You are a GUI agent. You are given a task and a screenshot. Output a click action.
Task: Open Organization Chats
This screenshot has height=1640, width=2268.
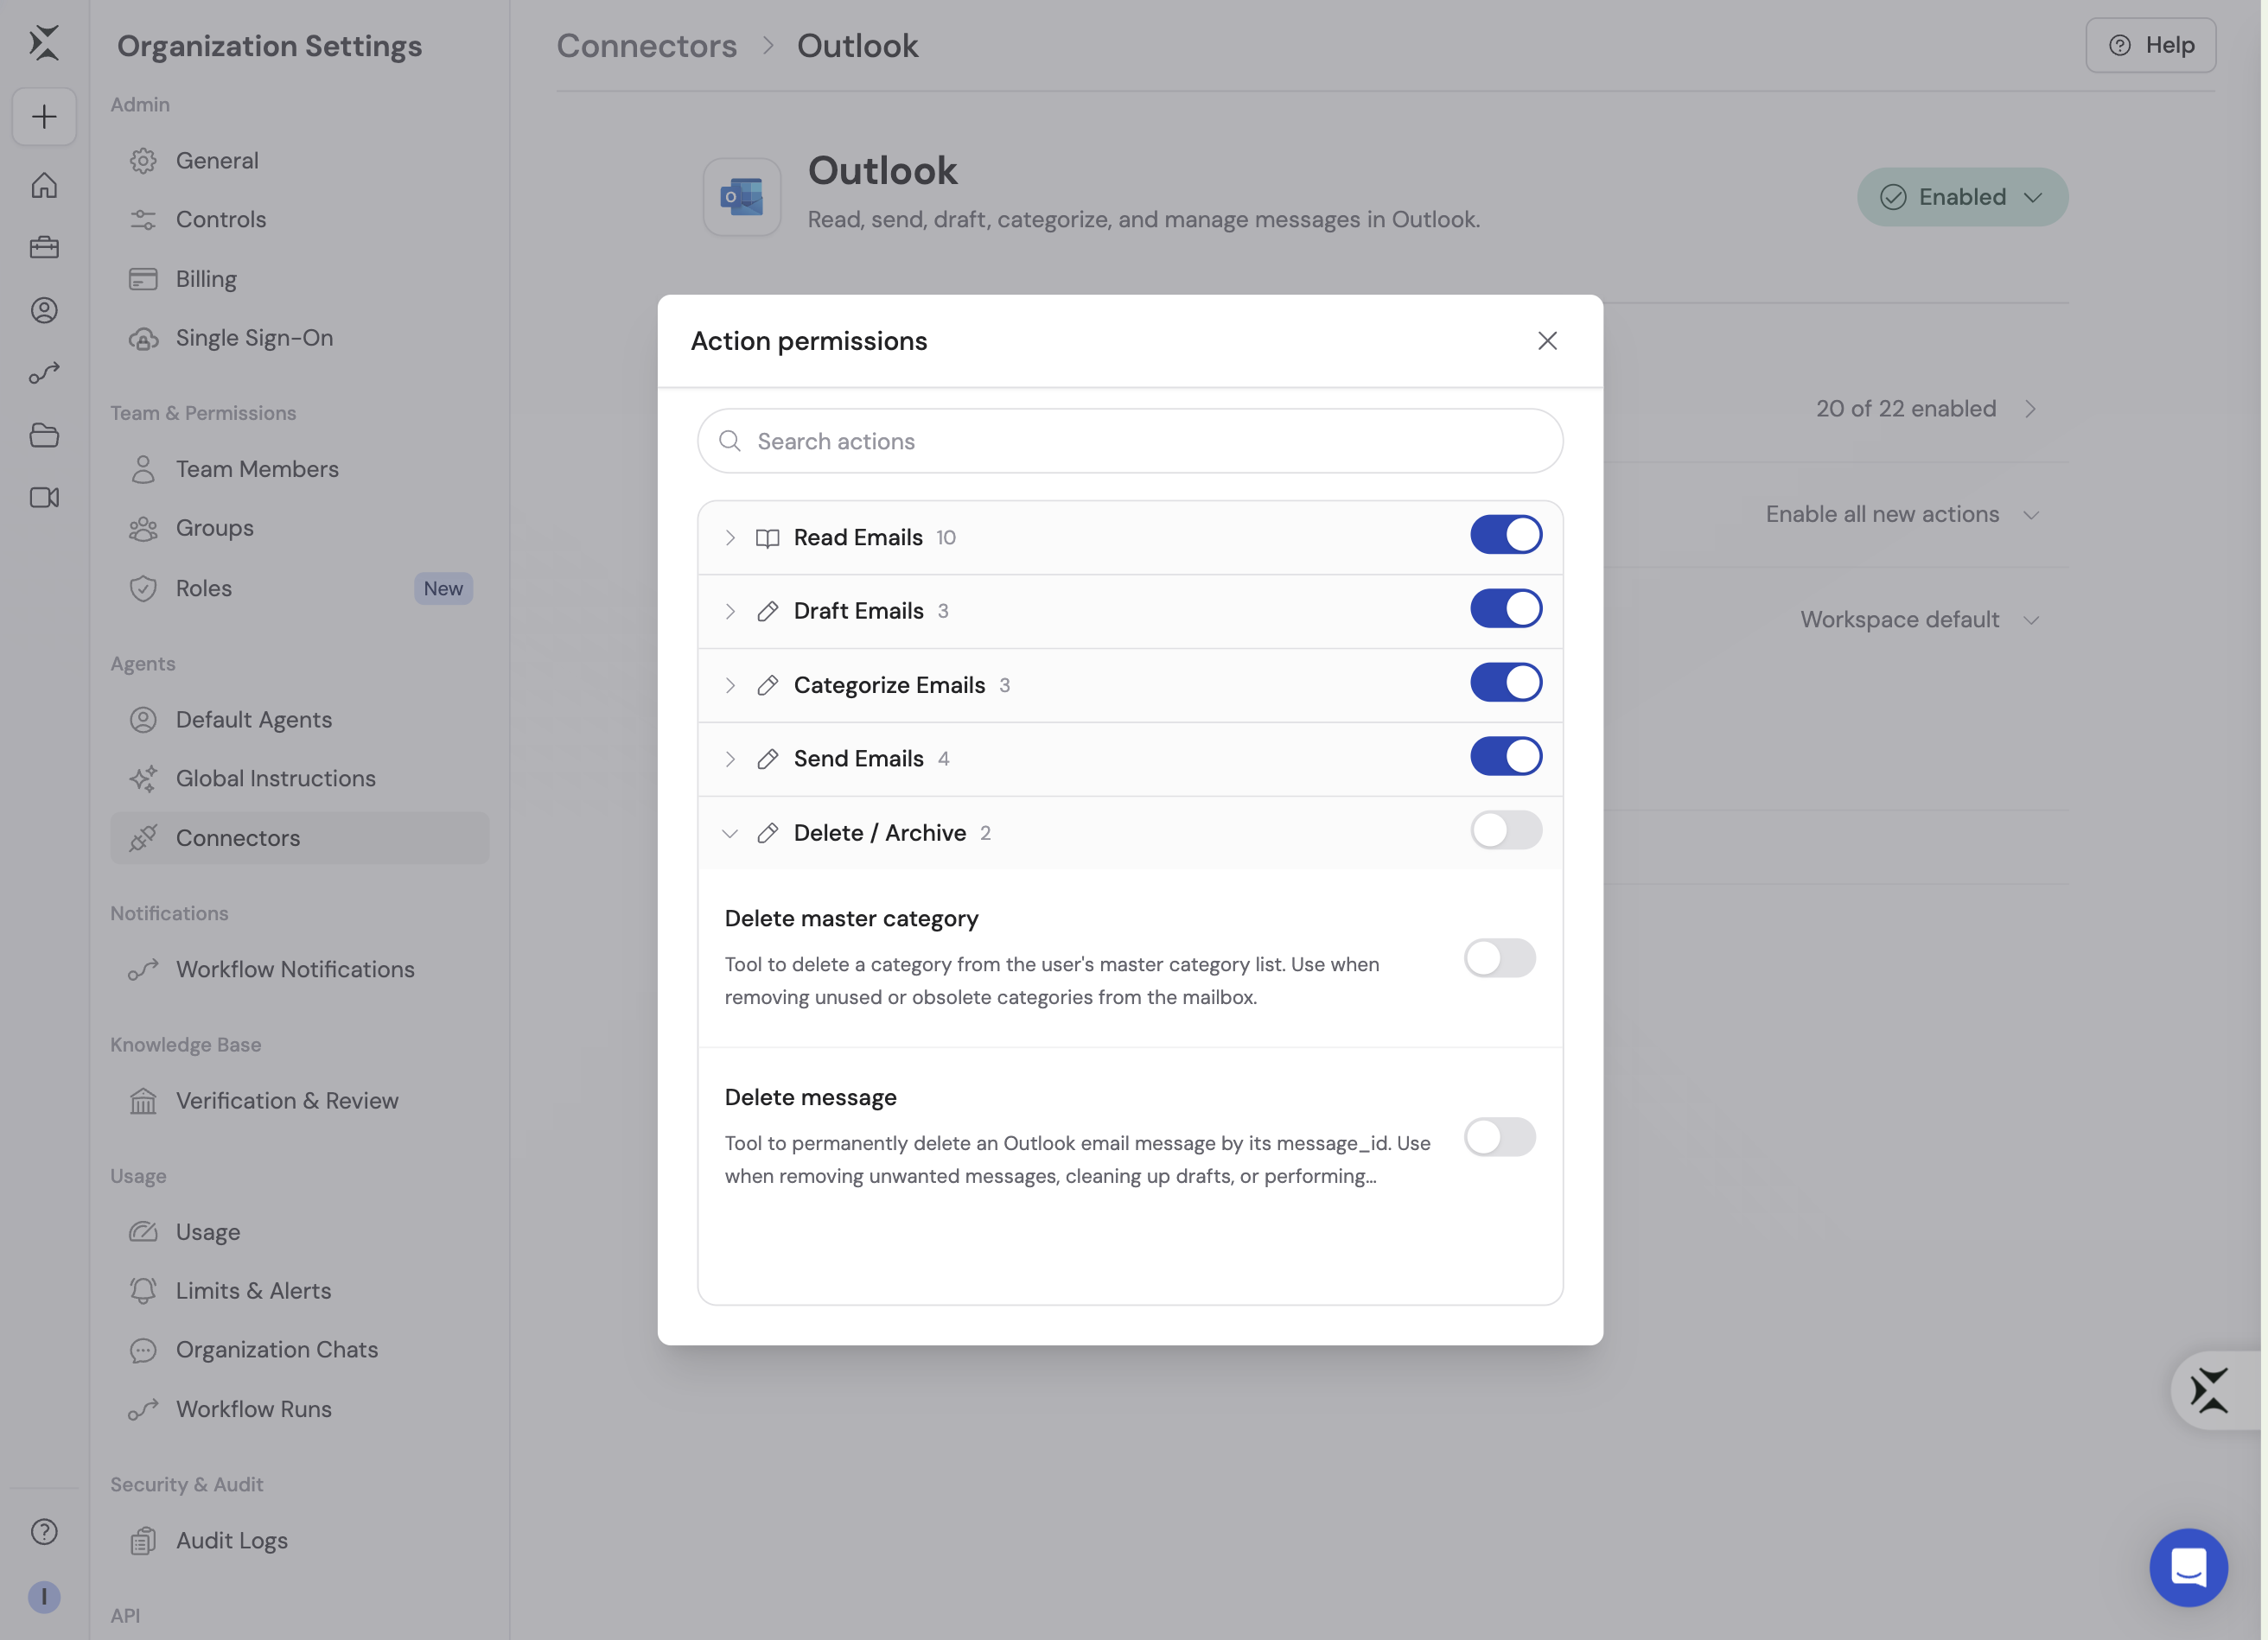coord(300,1350)
